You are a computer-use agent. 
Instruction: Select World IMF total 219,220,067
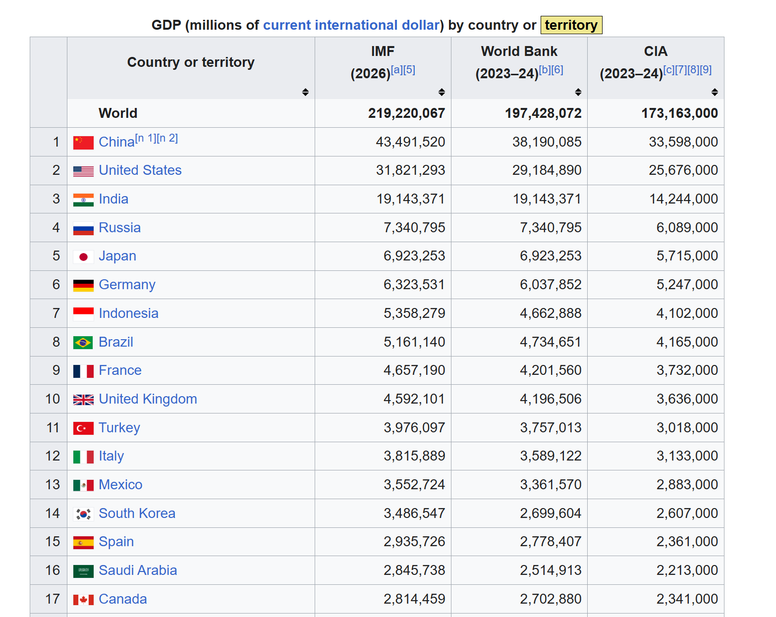[x=406, y=113]
